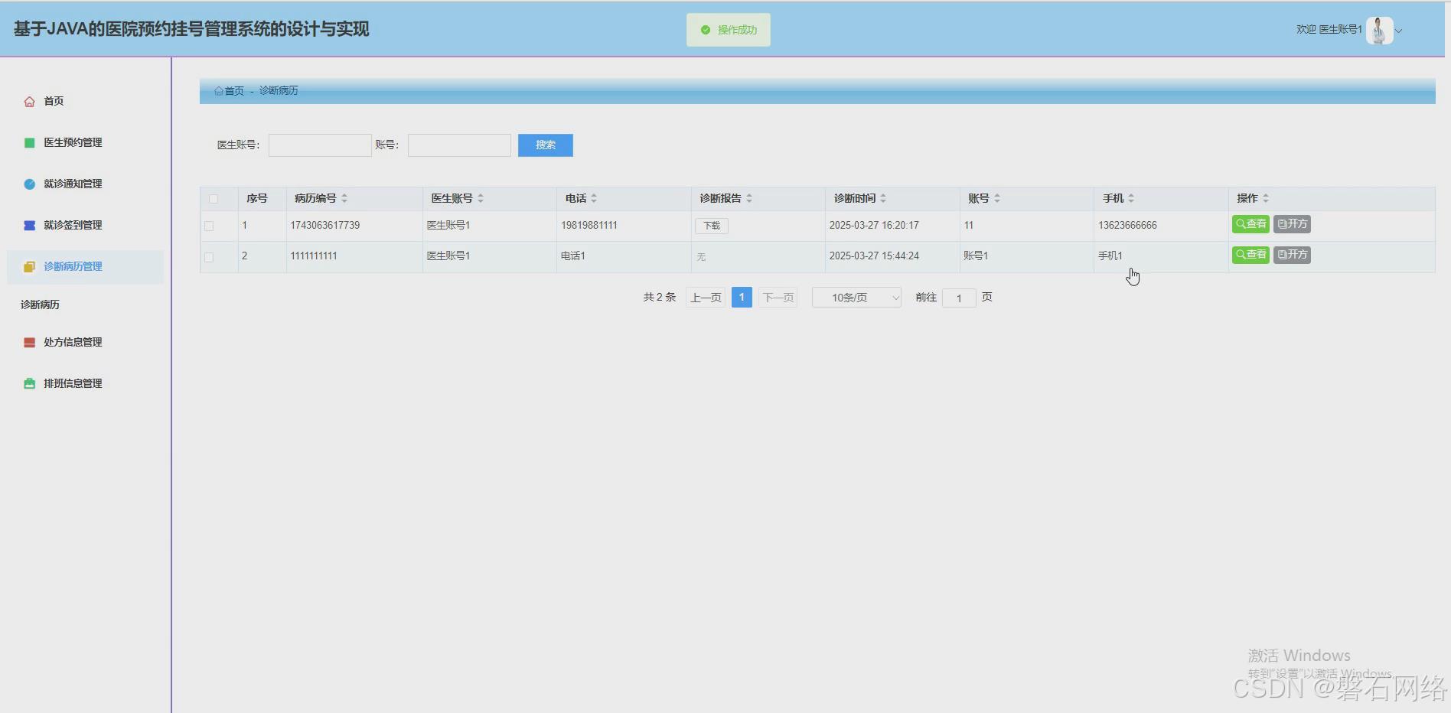The image size is (1451, 713).
Task: Click 开方 for record 1111111111
Action: [x=1292, y=255]
